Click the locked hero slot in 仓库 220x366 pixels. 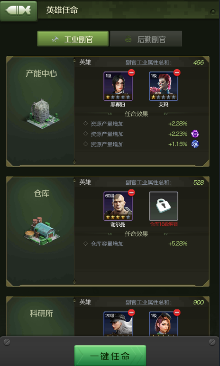click(164, 206)
